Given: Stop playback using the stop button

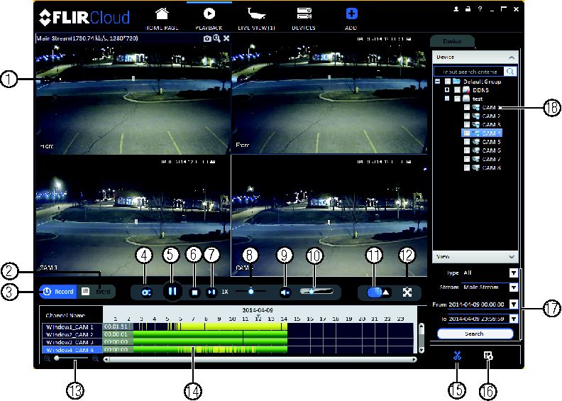Looking at the screenshot, I should [x=194, y=292].
